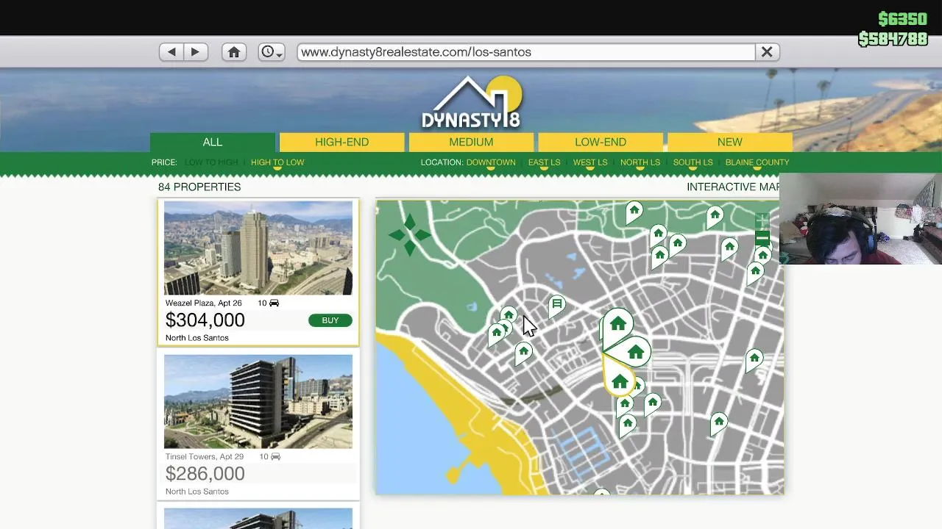The width and height of the screenshot is (942, 529).
Task: Switch to the LOW-END tab
Action: [601, 142]
